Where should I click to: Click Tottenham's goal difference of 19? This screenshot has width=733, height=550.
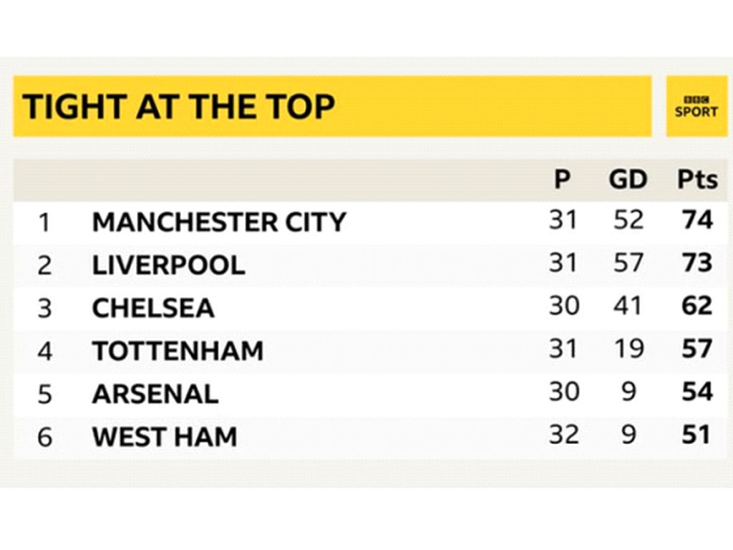point(628,349)
